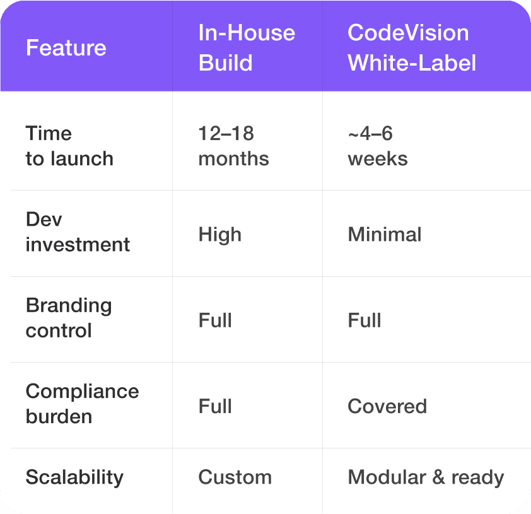
Task: Click In-House Build's Full compliance burden value
Action: 216,406
